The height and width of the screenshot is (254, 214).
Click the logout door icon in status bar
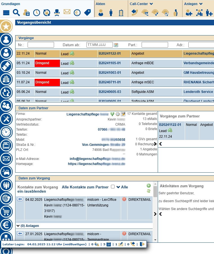142,244
